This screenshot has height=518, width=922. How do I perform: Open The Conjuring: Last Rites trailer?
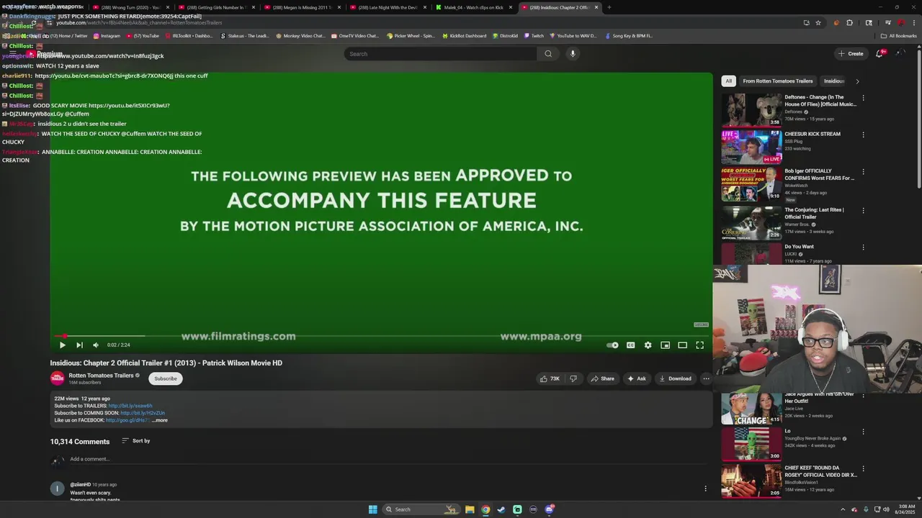point(751,223)
